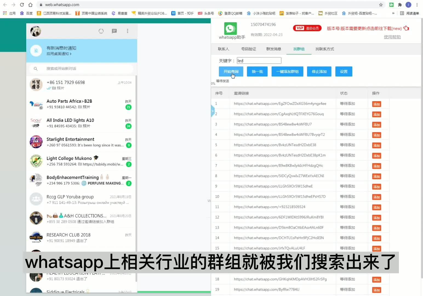Open Rccg GLP Yoruba group chat
This screenshot has width=423, height=296.
click(x=81, y=199)
